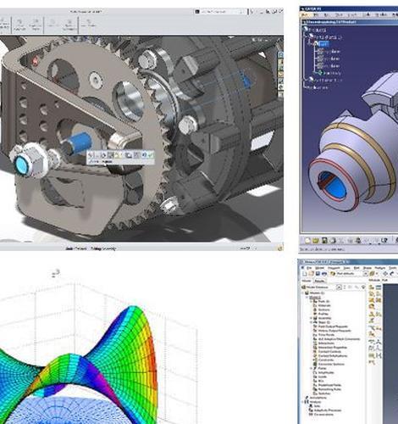This screenshot has height=424, width=398.
Task: Open the Viewport menu in Abaqus menu bar
Action: 334,267
